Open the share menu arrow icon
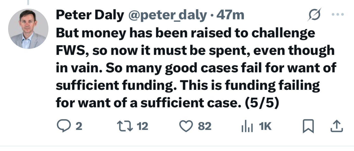This screenshot has height=151, width=354. point(337,126)
